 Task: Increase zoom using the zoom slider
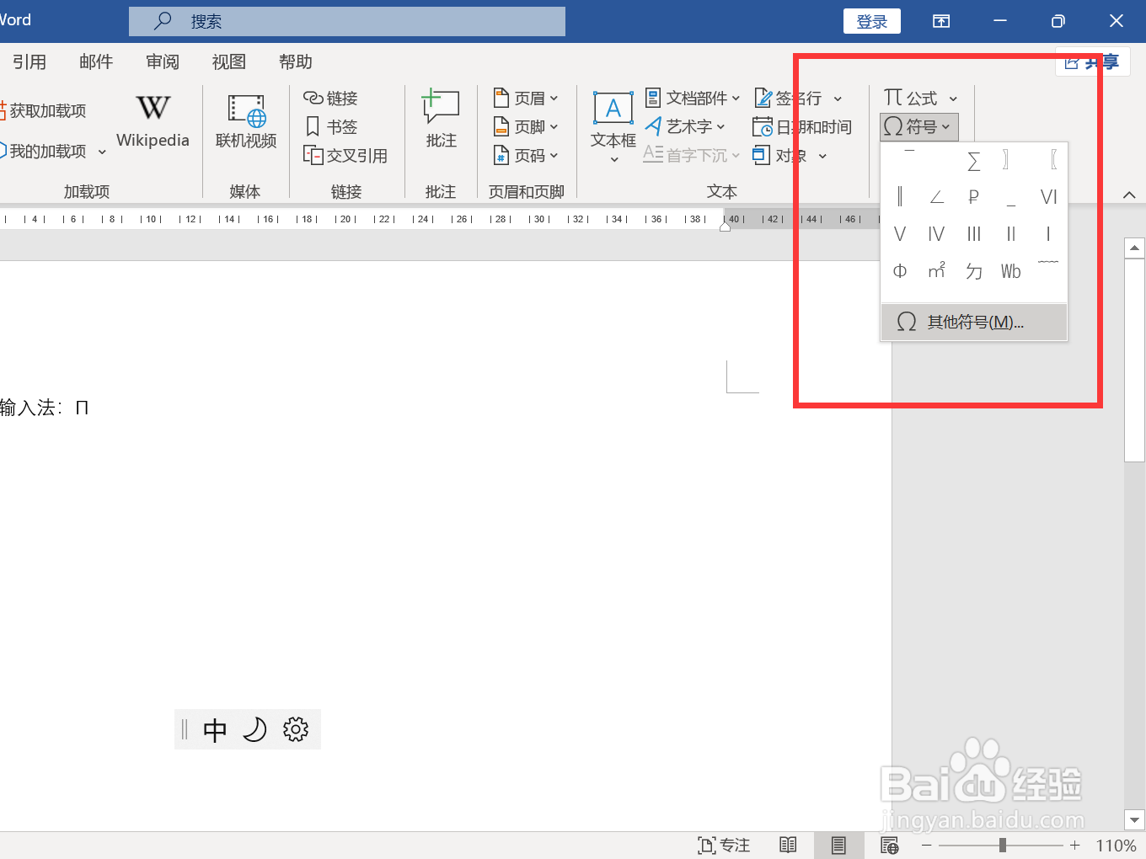[x=1074, y=846]
